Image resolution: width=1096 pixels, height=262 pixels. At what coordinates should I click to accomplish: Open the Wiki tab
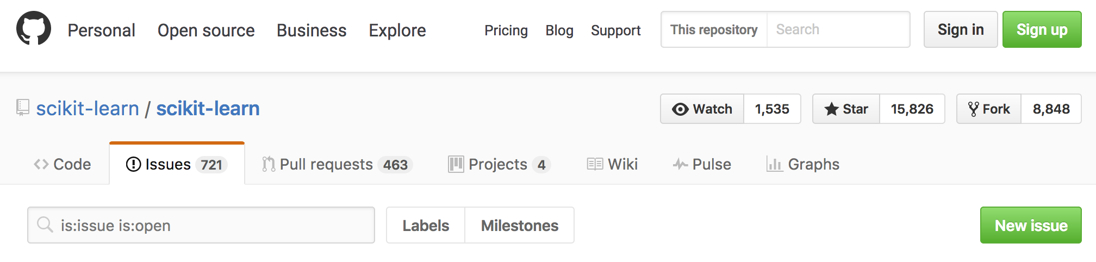click(612, 164)
